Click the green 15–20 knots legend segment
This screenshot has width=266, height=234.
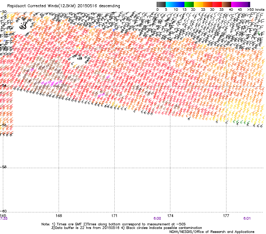point(189,4)
